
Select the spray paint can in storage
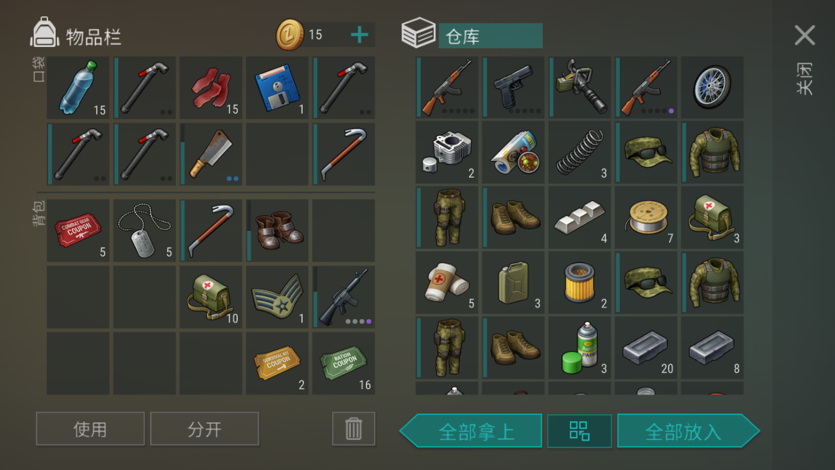(x=579, y=348)
